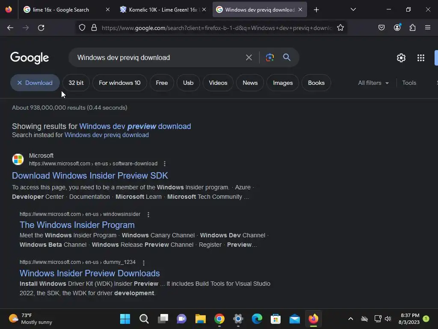Viewport: 438px width, 329px height.
Task: Apply the Free filter chip
Action: [162, 83]
